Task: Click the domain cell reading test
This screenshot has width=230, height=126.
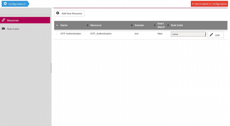Action: [x=137, y=33]
